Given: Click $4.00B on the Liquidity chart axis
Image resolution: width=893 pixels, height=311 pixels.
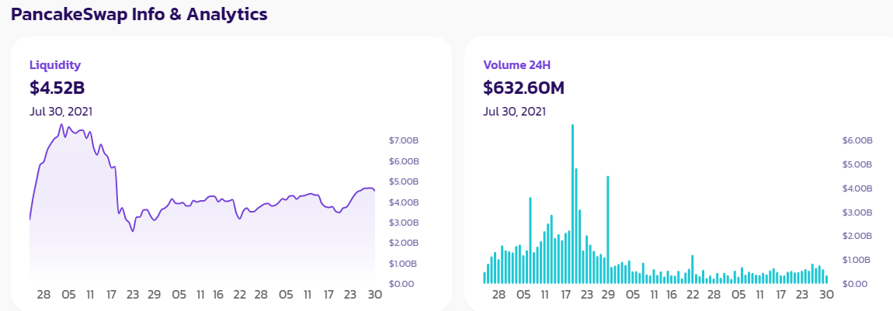Looking at the screenshot, I should coord(403,202).
